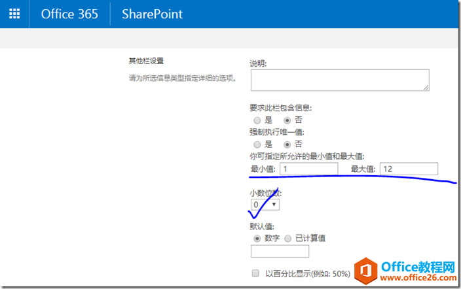The height and width of the screenshot is (289, 461).
Task: Click into the 说明 description text area
Action: pyautogui.click(x=340, y=80)
